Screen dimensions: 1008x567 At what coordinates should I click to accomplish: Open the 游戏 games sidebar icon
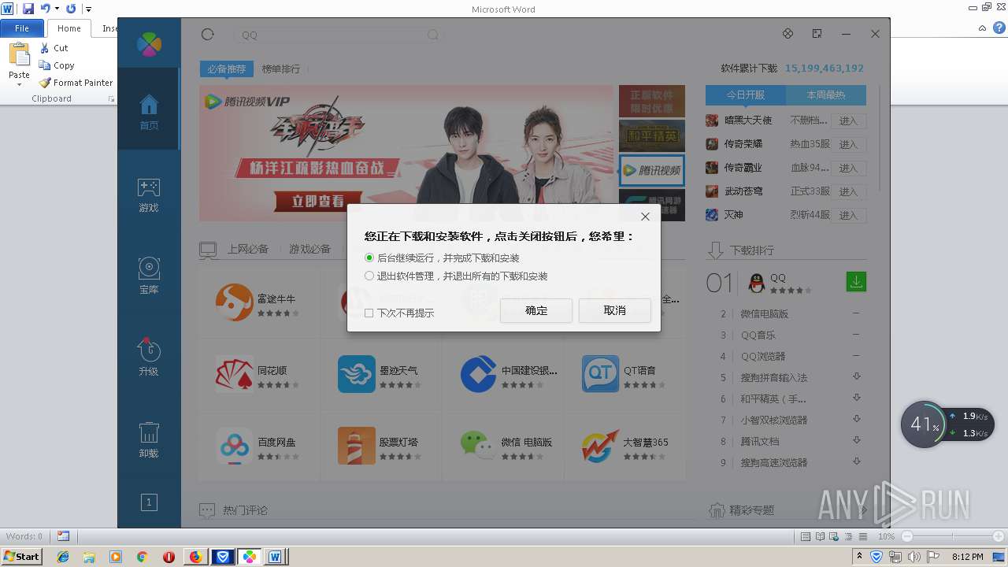pos(149,195)
